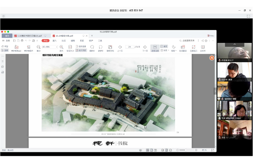Expand the side panel arrow beside videos
Image resolution: width=253 pixels, height=163 pixels.
coord(215,91)
